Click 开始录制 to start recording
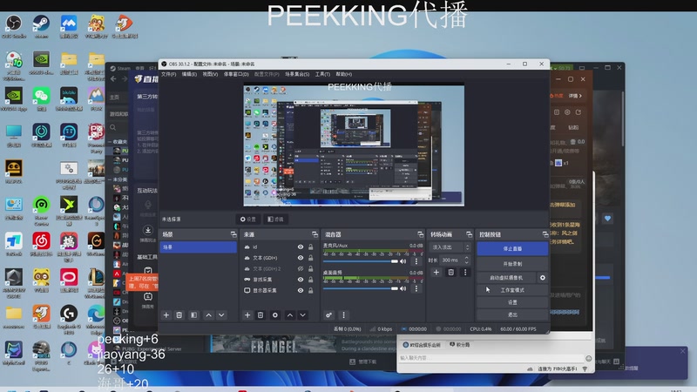The height and width of the screenshot is (392, 697). pyautogui.click(x=512, y=264)
